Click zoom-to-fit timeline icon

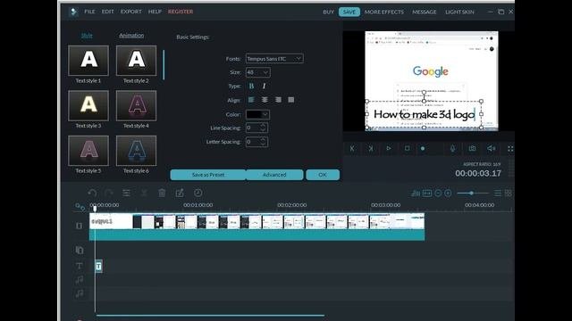427,193
